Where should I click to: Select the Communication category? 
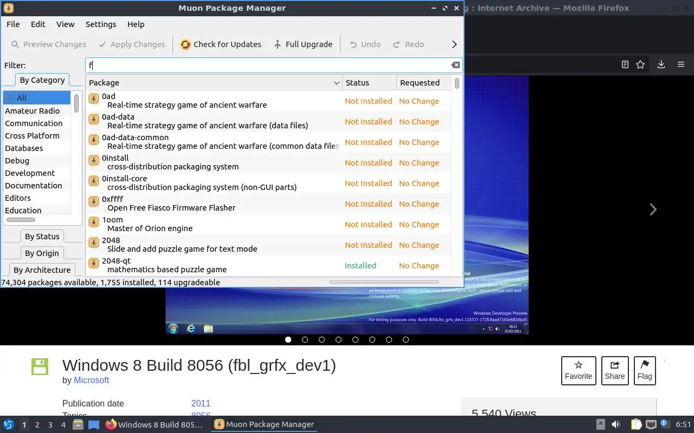point(37,123)
